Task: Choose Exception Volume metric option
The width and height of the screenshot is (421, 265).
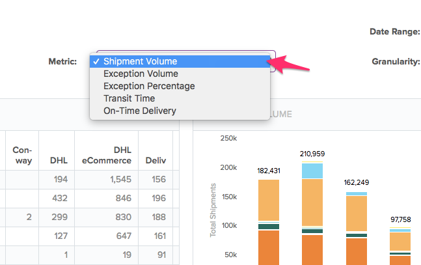Action: tap(180, 74)
